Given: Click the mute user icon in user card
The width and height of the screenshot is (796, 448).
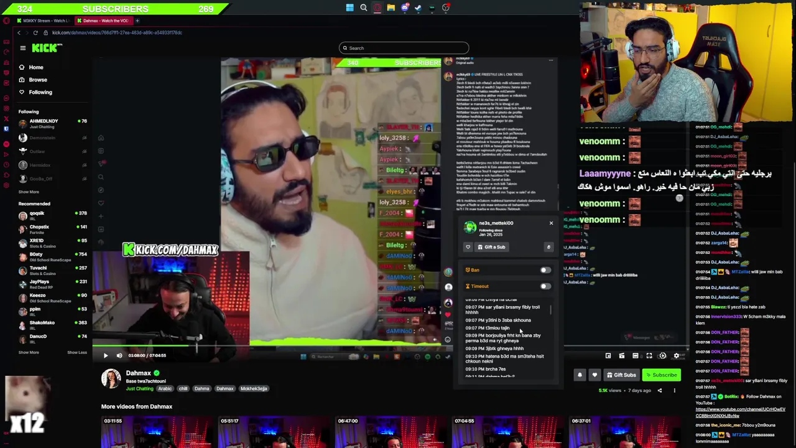Looking at the screenshot, I should (548, 247).
